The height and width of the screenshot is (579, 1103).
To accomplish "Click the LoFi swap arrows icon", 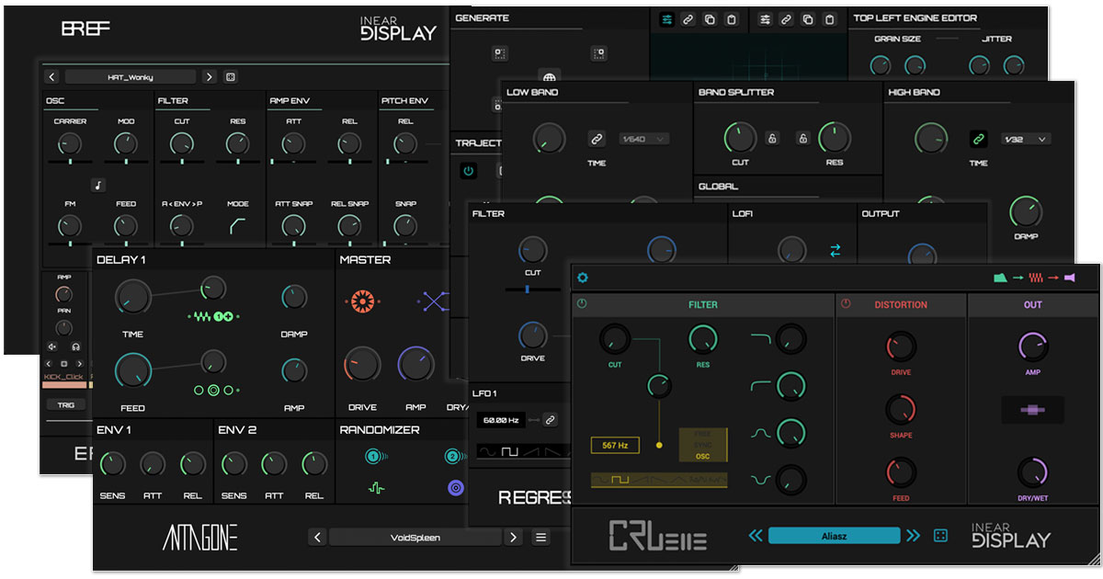I will click(x=836, y=250).
